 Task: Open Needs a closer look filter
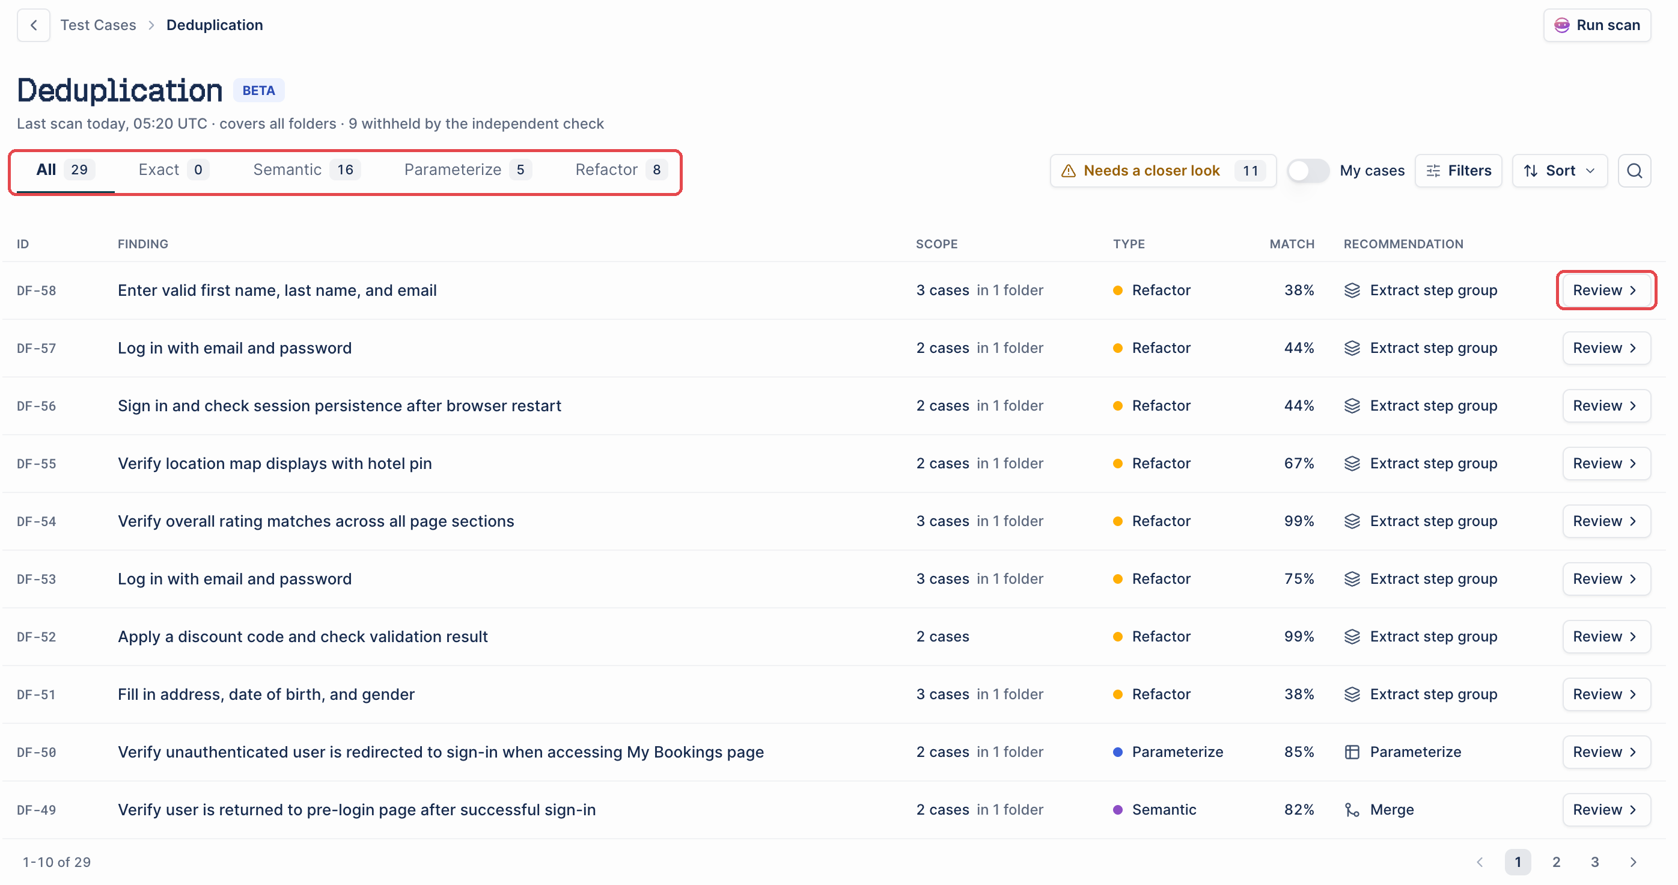coord(1163,171)
